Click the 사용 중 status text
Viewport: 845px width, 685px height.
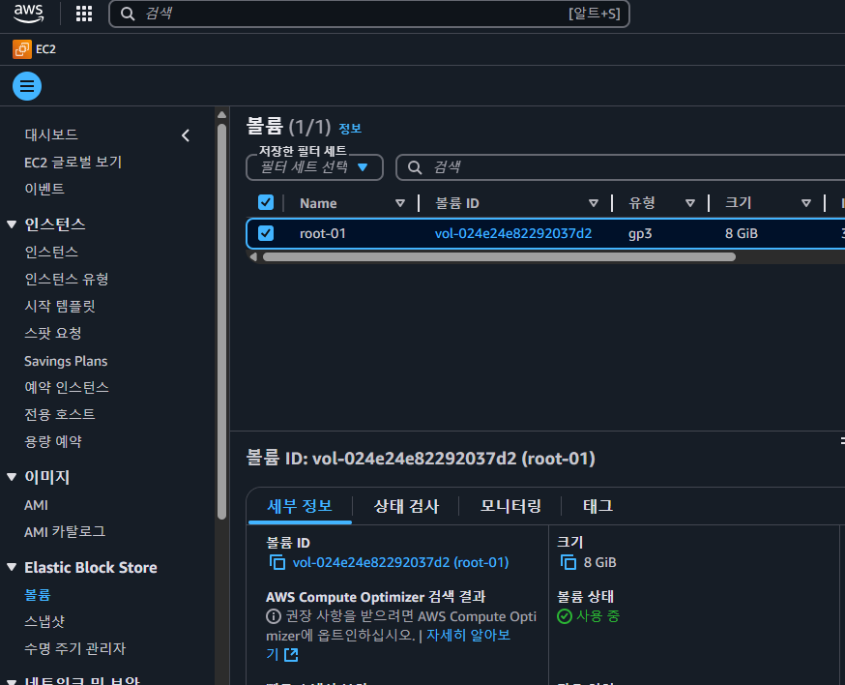point(598,616)
